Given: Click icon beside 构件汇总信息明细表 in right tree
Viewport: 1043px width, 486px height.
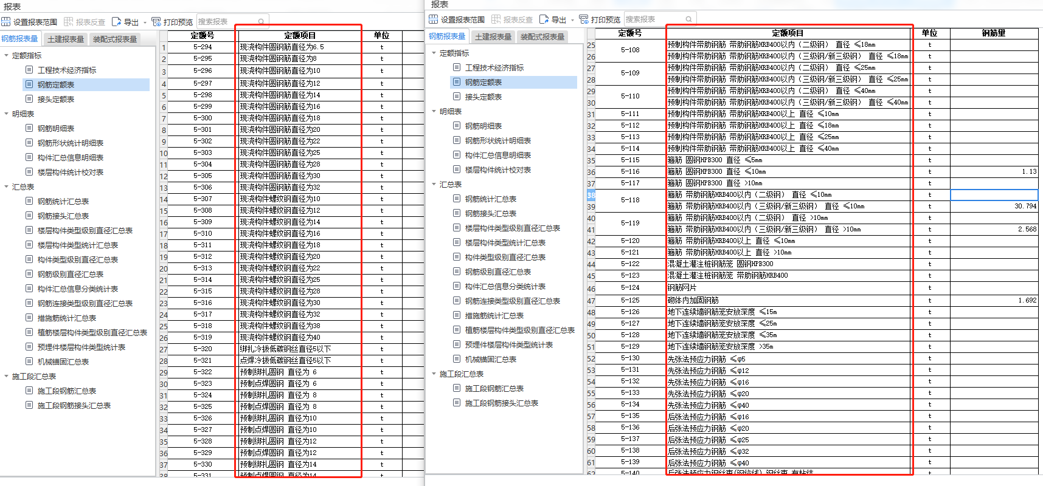Looking at the screenshot, I should click(x=457, y=155).
